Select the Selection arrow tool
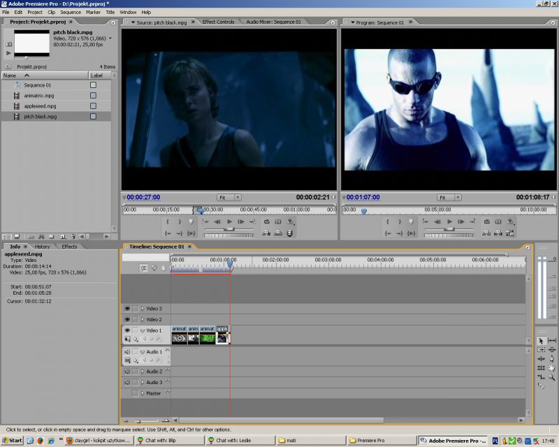The width and height of the screenshot is (559, 447). click(x=541, y=341)
